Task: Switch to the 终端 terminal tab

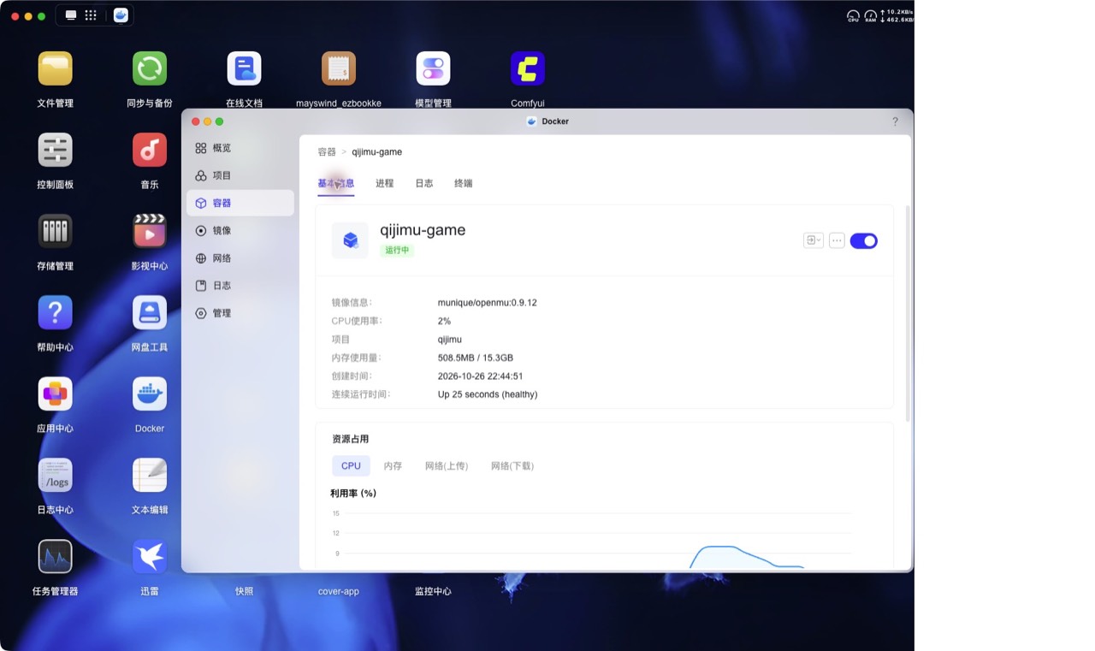Action: pos(464,183)
